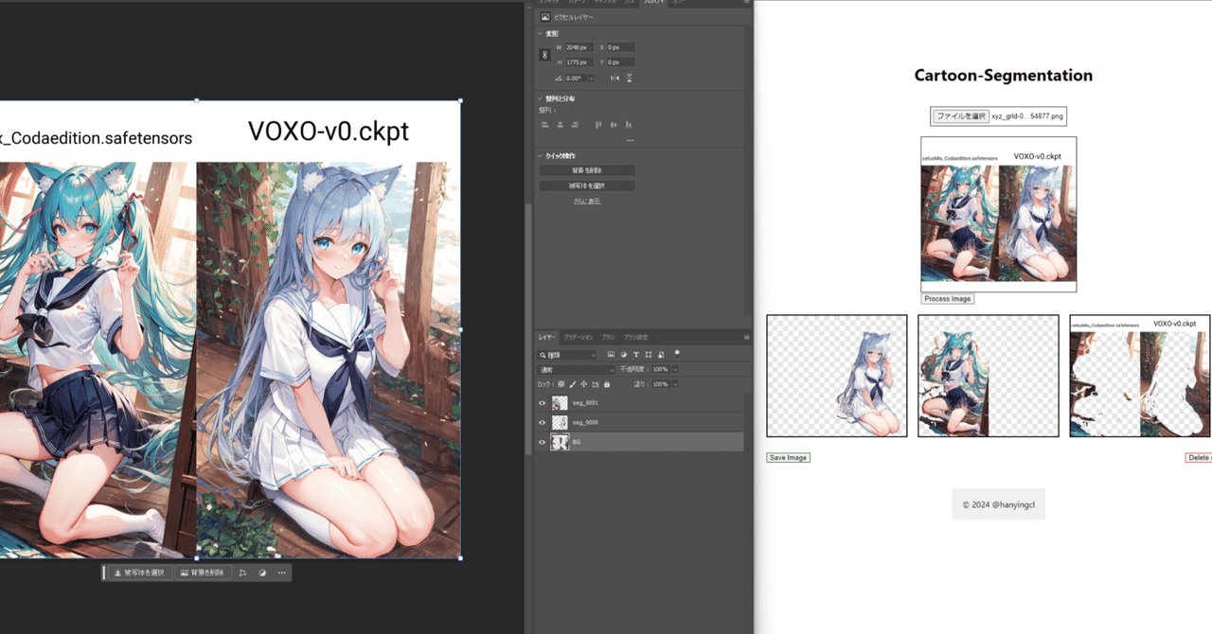1212x634 pixels.
Task: Click the adjustment layer filter icon
Action: [x=623, y=354]
